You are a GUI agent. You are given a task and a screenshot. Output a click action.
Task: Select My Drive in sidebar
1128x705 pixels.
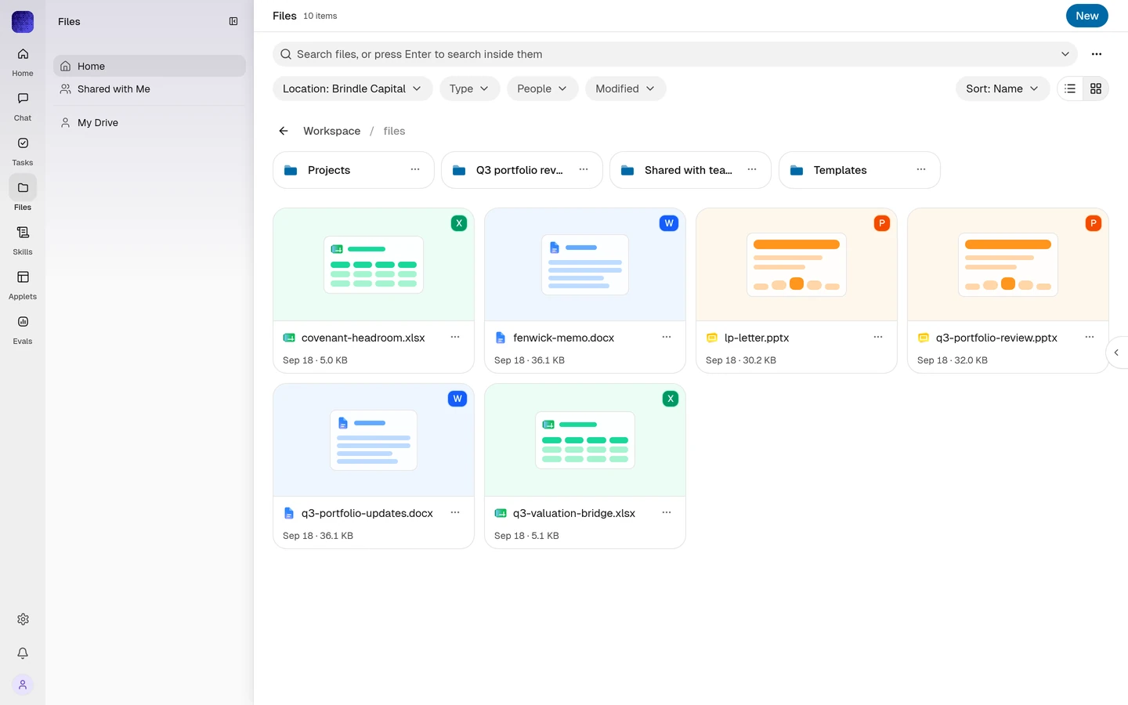149,122
